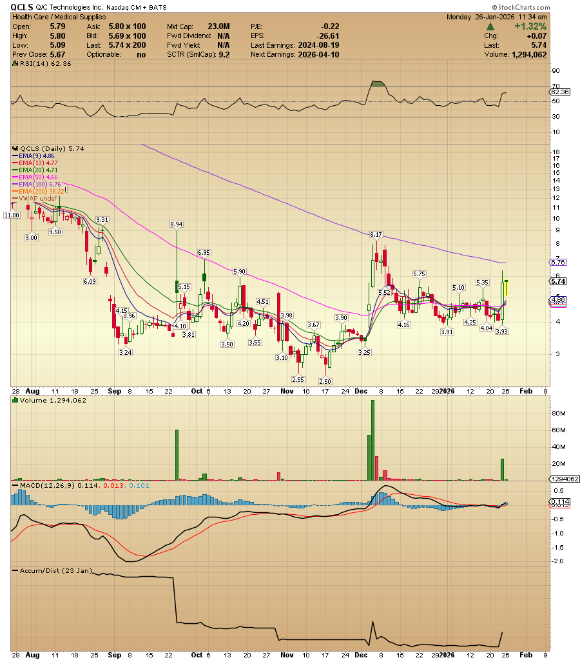Click the EMA(9) 4.86 legend entry
The width and height of the screenshot is (580, 660).
click(x=34, y=155)
